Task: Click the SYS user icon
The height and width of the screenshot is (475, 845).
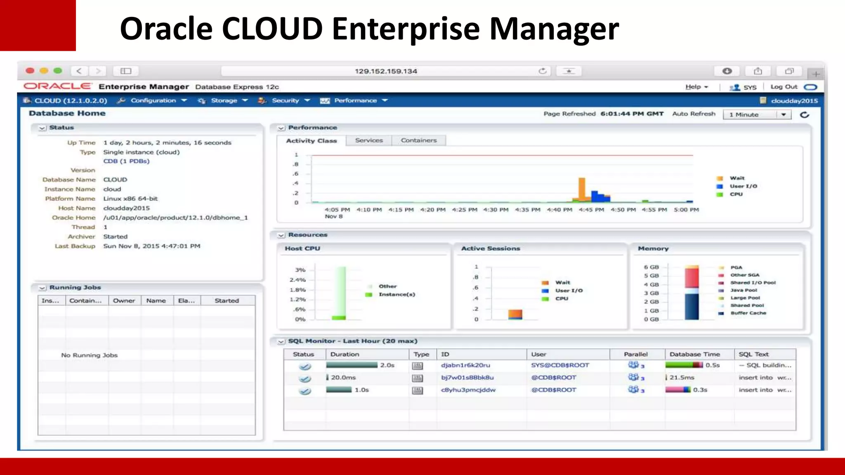Action: (735, 87)
